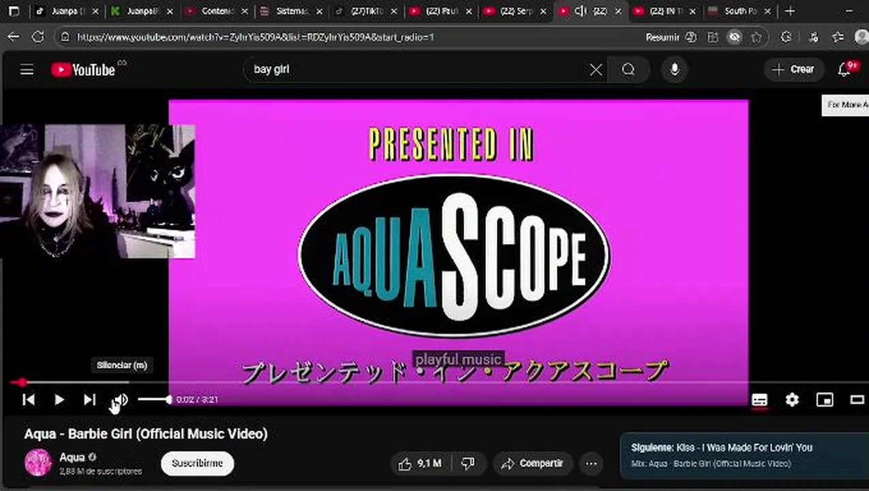
Task: Click the video title Aqua - Barbie Girl
Action: 146,434
